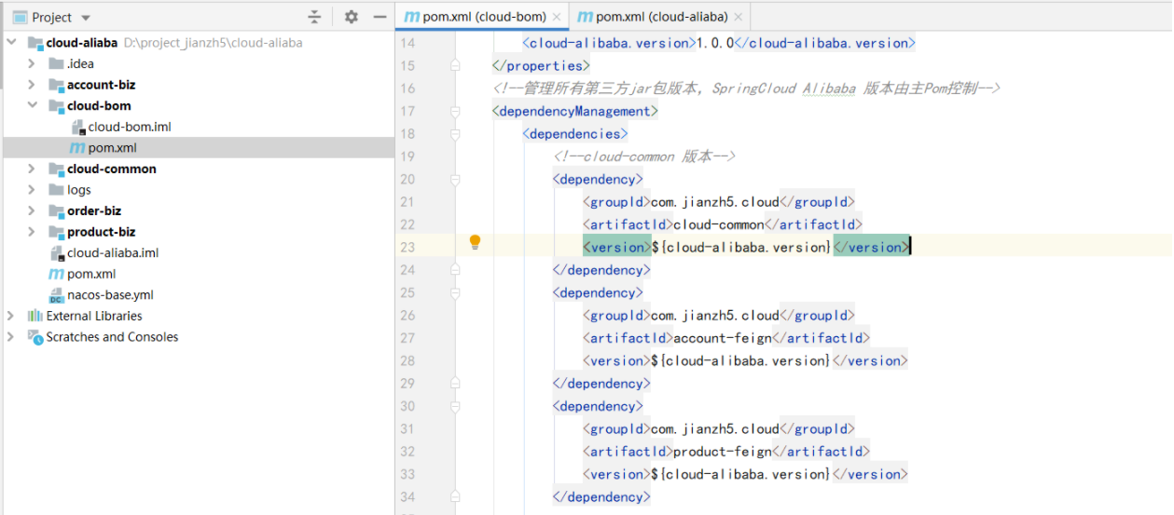Click the account-biz folder icon
This screenshot has height=515, width=1174.
coord(56,85)
